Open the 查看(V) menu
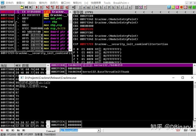Image resolution: width=196 pixels, height=136 pixels. 20,3
